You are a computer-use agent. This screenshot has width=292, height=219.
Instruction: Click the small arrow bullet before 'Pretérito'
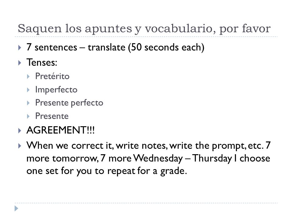coord(28,77)
